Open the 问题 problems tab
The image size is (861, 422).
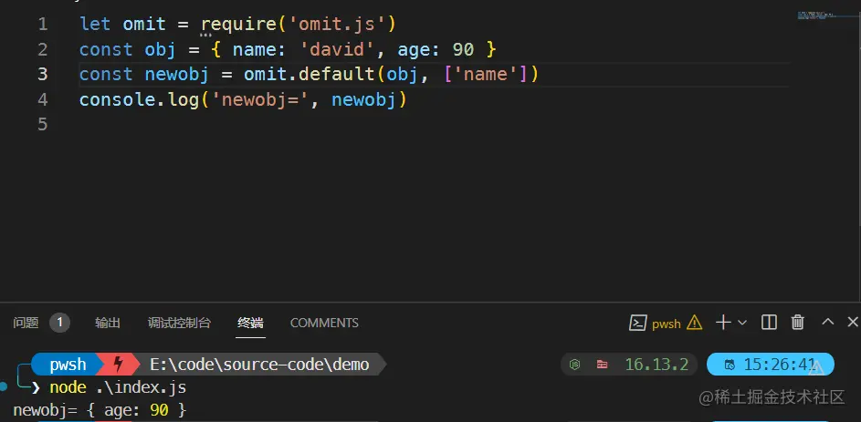tap(26, 323)
